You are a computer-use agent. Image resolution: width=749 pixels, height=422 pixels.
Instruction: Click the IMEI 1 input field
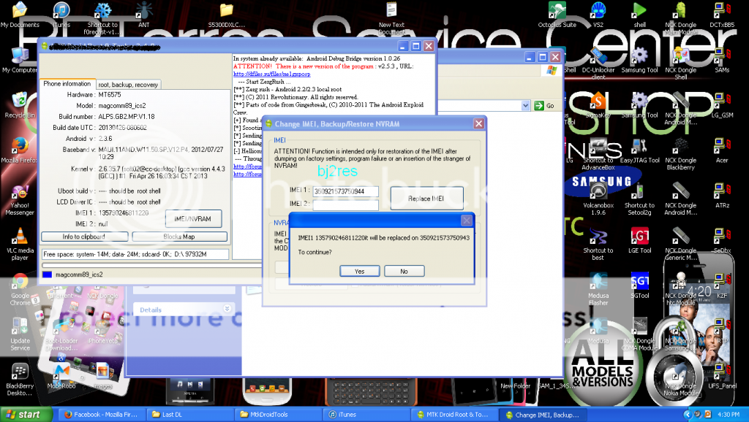click(x=345, y=192)
